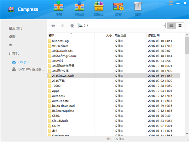Click the forward navigation arrow
189x142 pixels.
click(x=62, y=26)
